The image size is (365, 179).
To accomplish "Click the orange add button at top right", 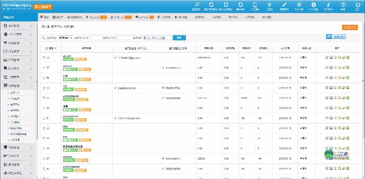I will (350, 27).
